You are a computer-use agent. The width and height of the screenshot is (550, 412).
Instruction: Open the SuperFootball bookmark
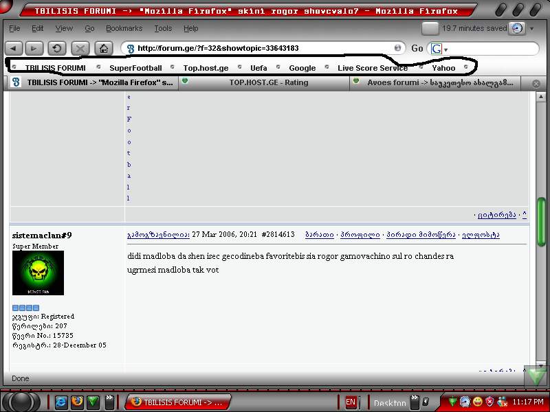(135, 68)
